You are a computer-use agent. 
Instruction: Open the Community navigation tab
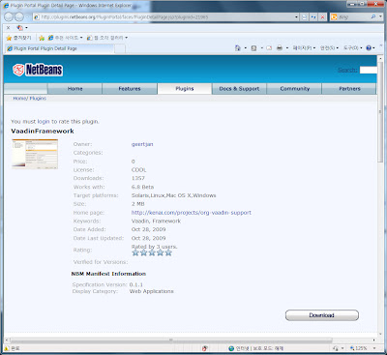pyautogui.click(x=294, y=89)
